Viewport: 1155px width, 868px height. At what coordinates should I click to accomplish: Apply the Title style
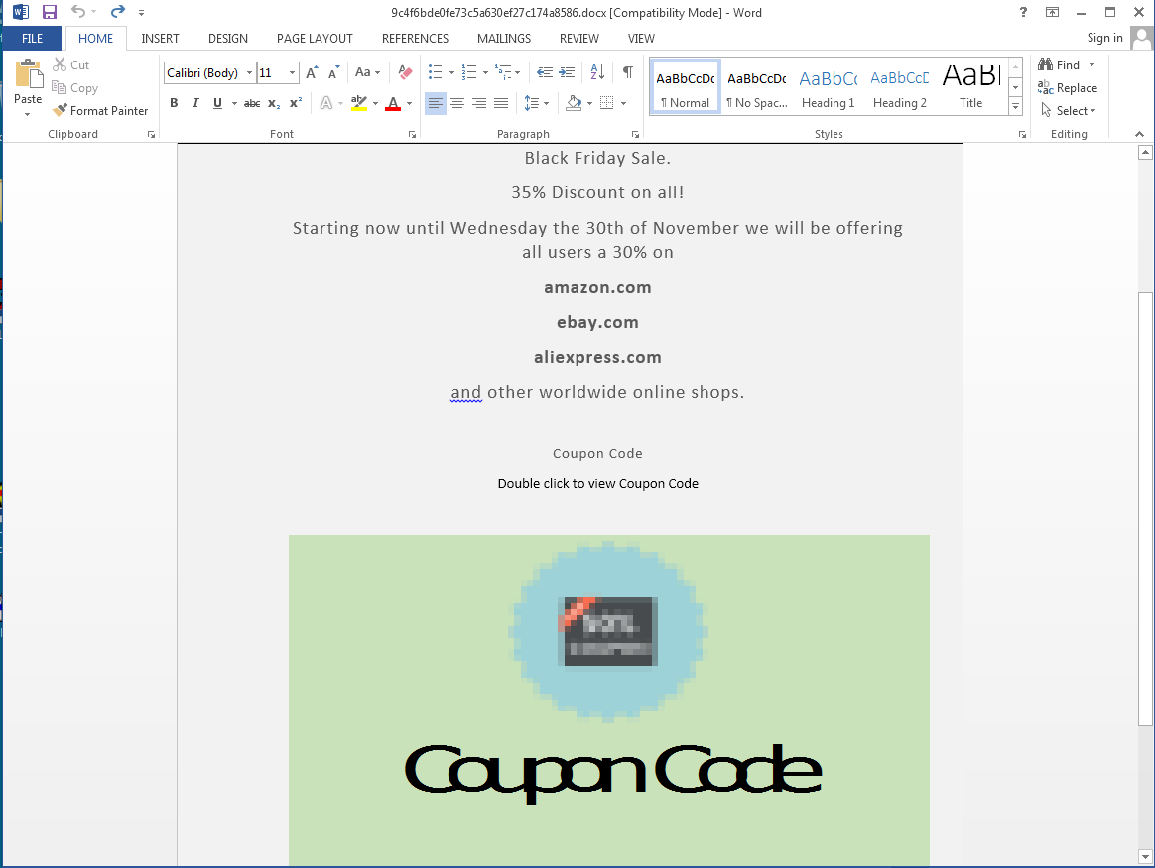tap(970, 87)
